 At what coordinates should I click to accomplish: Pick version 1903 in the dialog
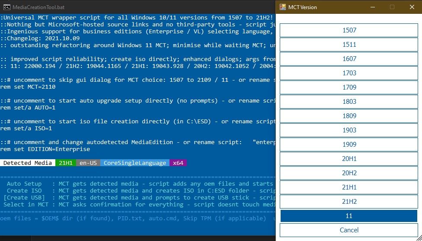click(349, 130)
